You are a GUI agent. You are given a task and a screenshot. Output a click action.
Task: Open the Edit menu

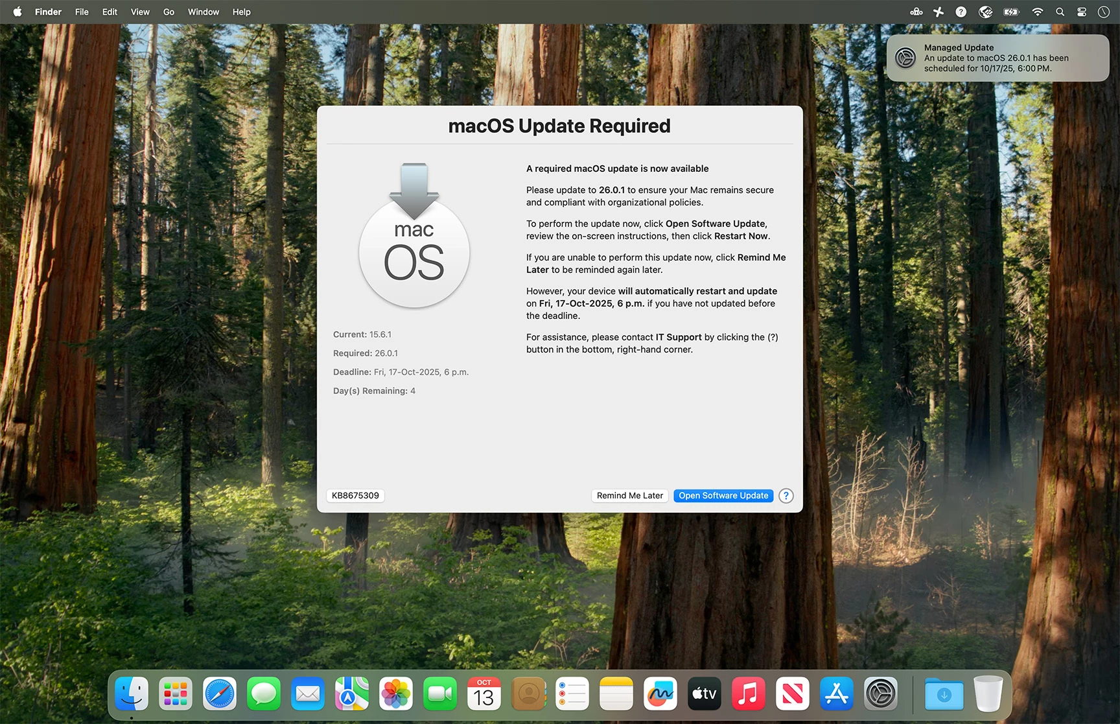click(110, 12)
